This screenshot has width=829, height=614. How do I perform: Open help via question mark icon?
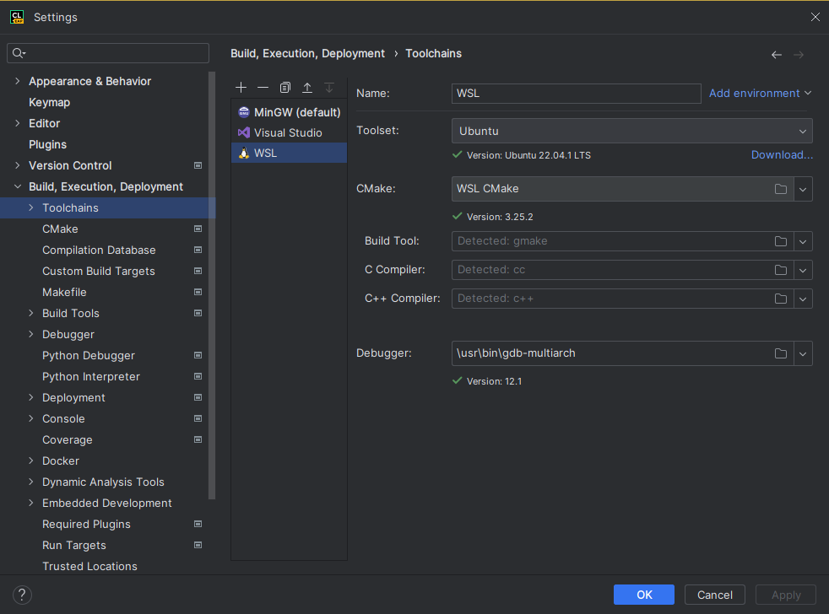(22, 595)
